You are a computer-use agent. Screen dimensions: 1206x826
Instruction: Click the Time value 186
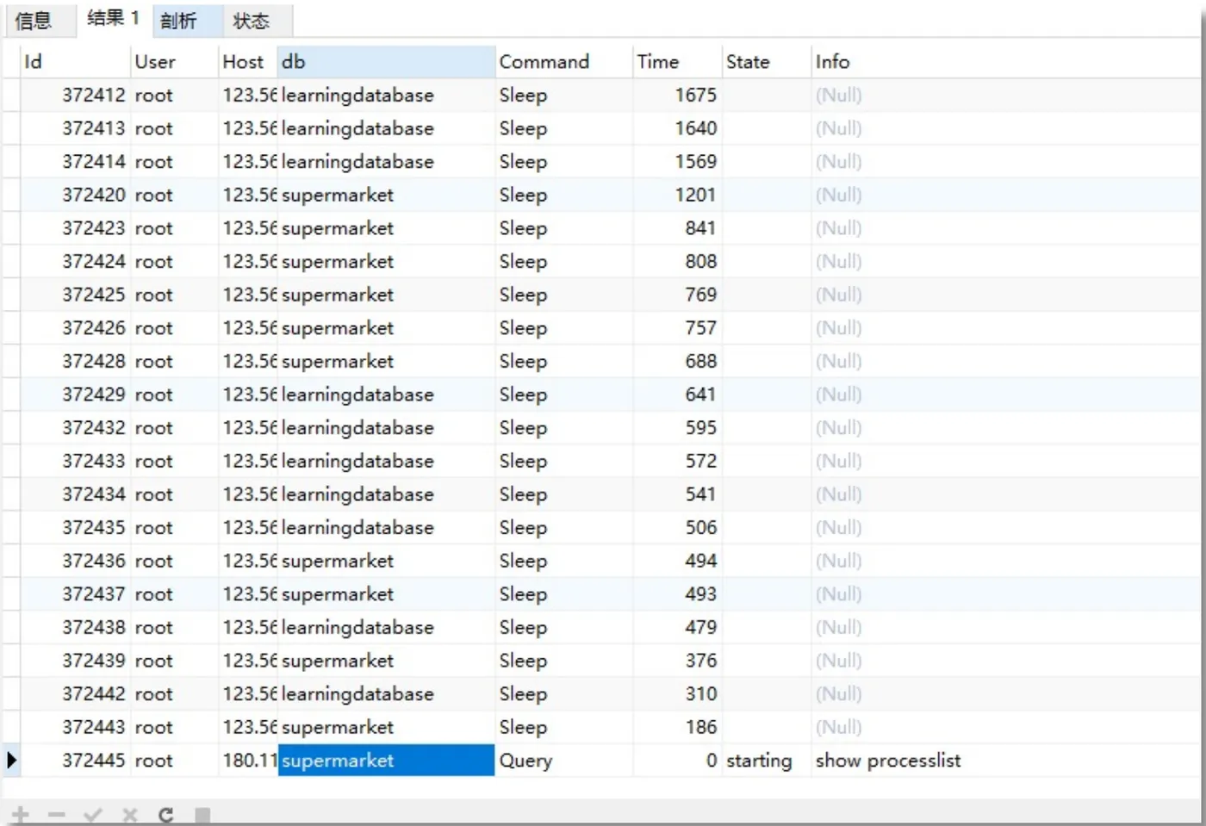700,728
